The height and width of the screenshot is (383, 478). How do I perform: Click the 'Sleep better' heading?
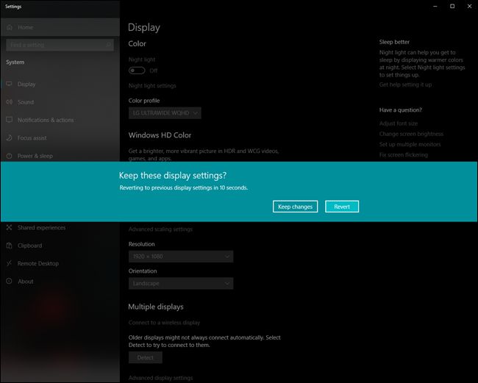[394, 42]
